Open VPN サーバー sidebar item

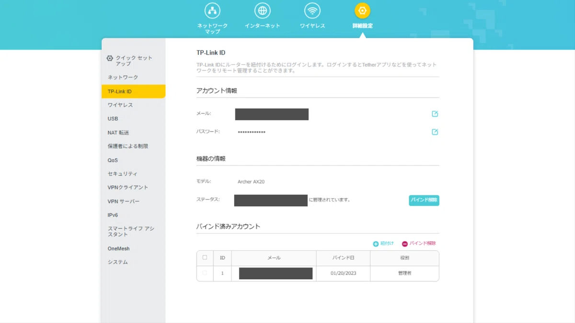[134, 201]
